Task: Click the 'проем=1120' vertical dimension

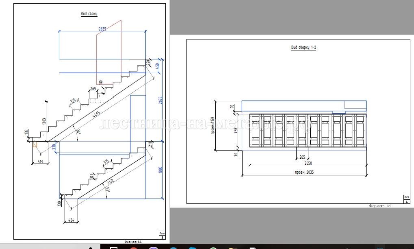Action: click(x=212, y=125)
